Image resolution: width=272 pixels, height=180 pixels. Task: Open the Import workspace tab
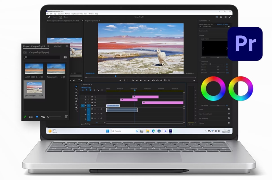tap(55, 17)
